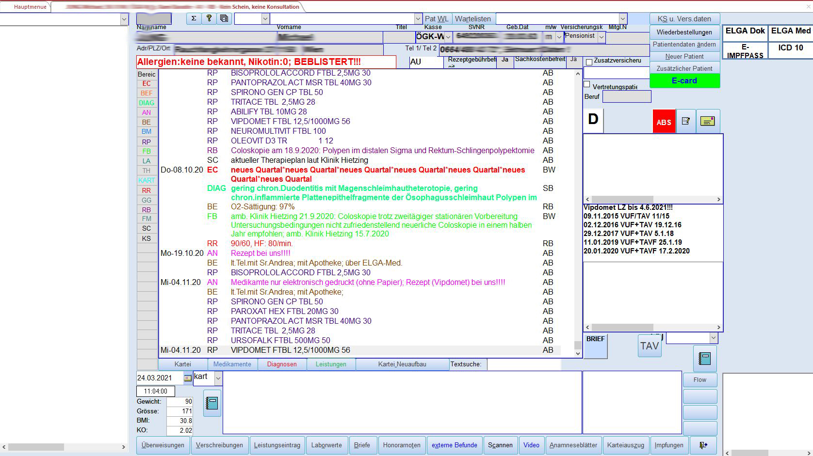Viewport: 813px width, 456px height.
Task: Click into the Textsuche search field
Action: point(524,364)
